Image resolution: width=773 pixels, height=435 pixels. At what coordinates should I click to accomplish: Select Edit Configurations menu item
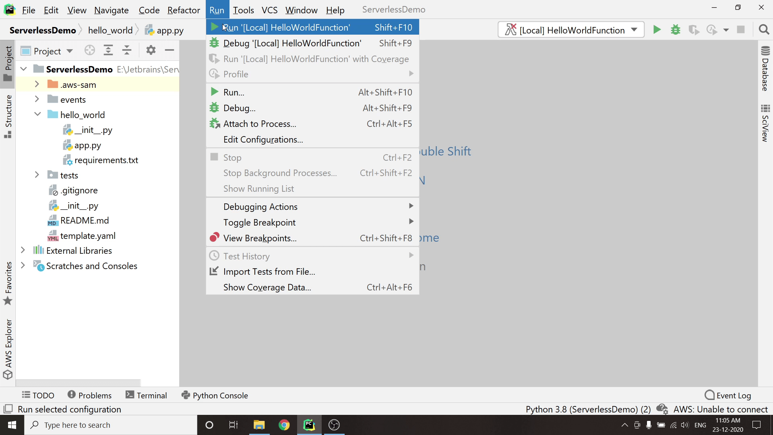(263, 140)
